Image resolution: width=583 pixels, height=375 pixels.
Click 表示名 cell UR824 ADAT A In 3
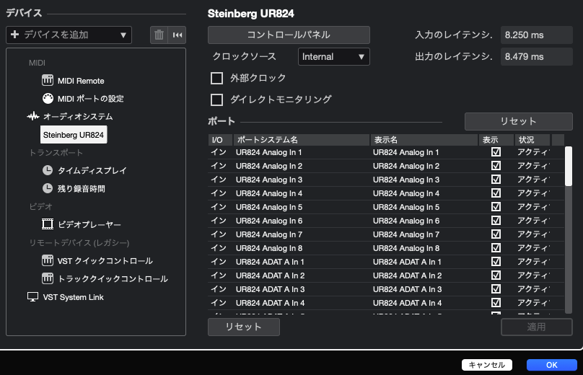(407, 289)
